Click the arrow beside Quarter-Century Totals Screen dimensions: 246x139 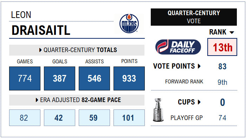click(x=40, y=50)
